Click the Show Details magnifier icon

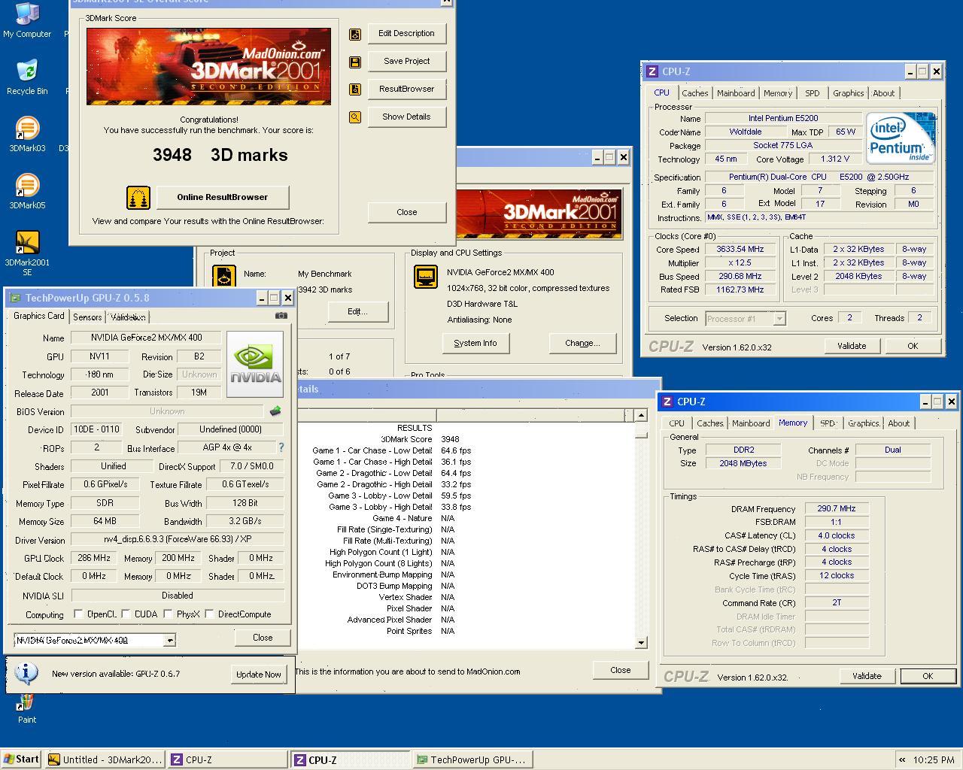[355, 117]
